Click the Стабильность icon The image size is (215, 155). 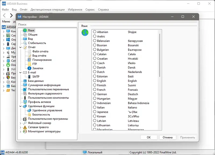pos(25,43)
